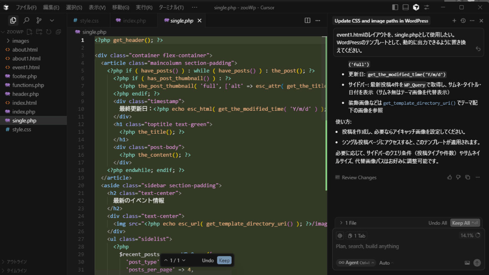Open the 移動(G) menu

[x=121, y=7]
